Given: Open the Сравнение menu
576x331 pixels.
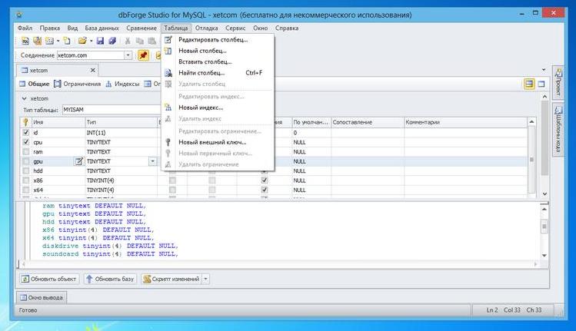Looking at the screenshot, I should pyautogui.click(x=142, y=28).
